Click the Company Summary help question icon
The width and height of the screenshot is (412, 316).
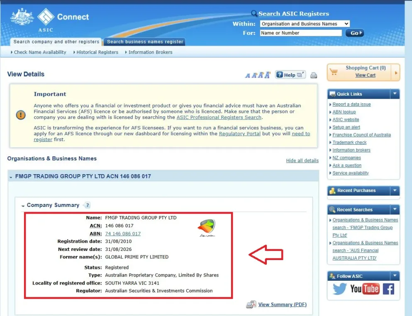[87, 205]
